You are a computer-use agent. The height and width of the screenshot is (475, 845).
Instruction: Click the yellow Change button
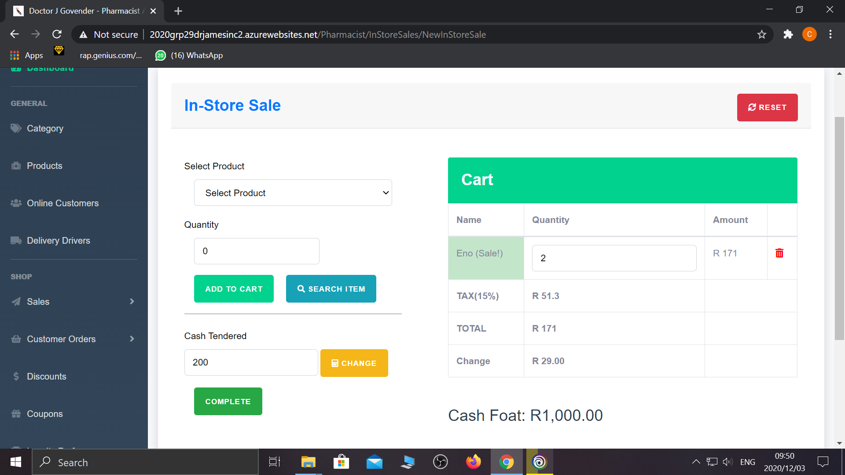354,363
